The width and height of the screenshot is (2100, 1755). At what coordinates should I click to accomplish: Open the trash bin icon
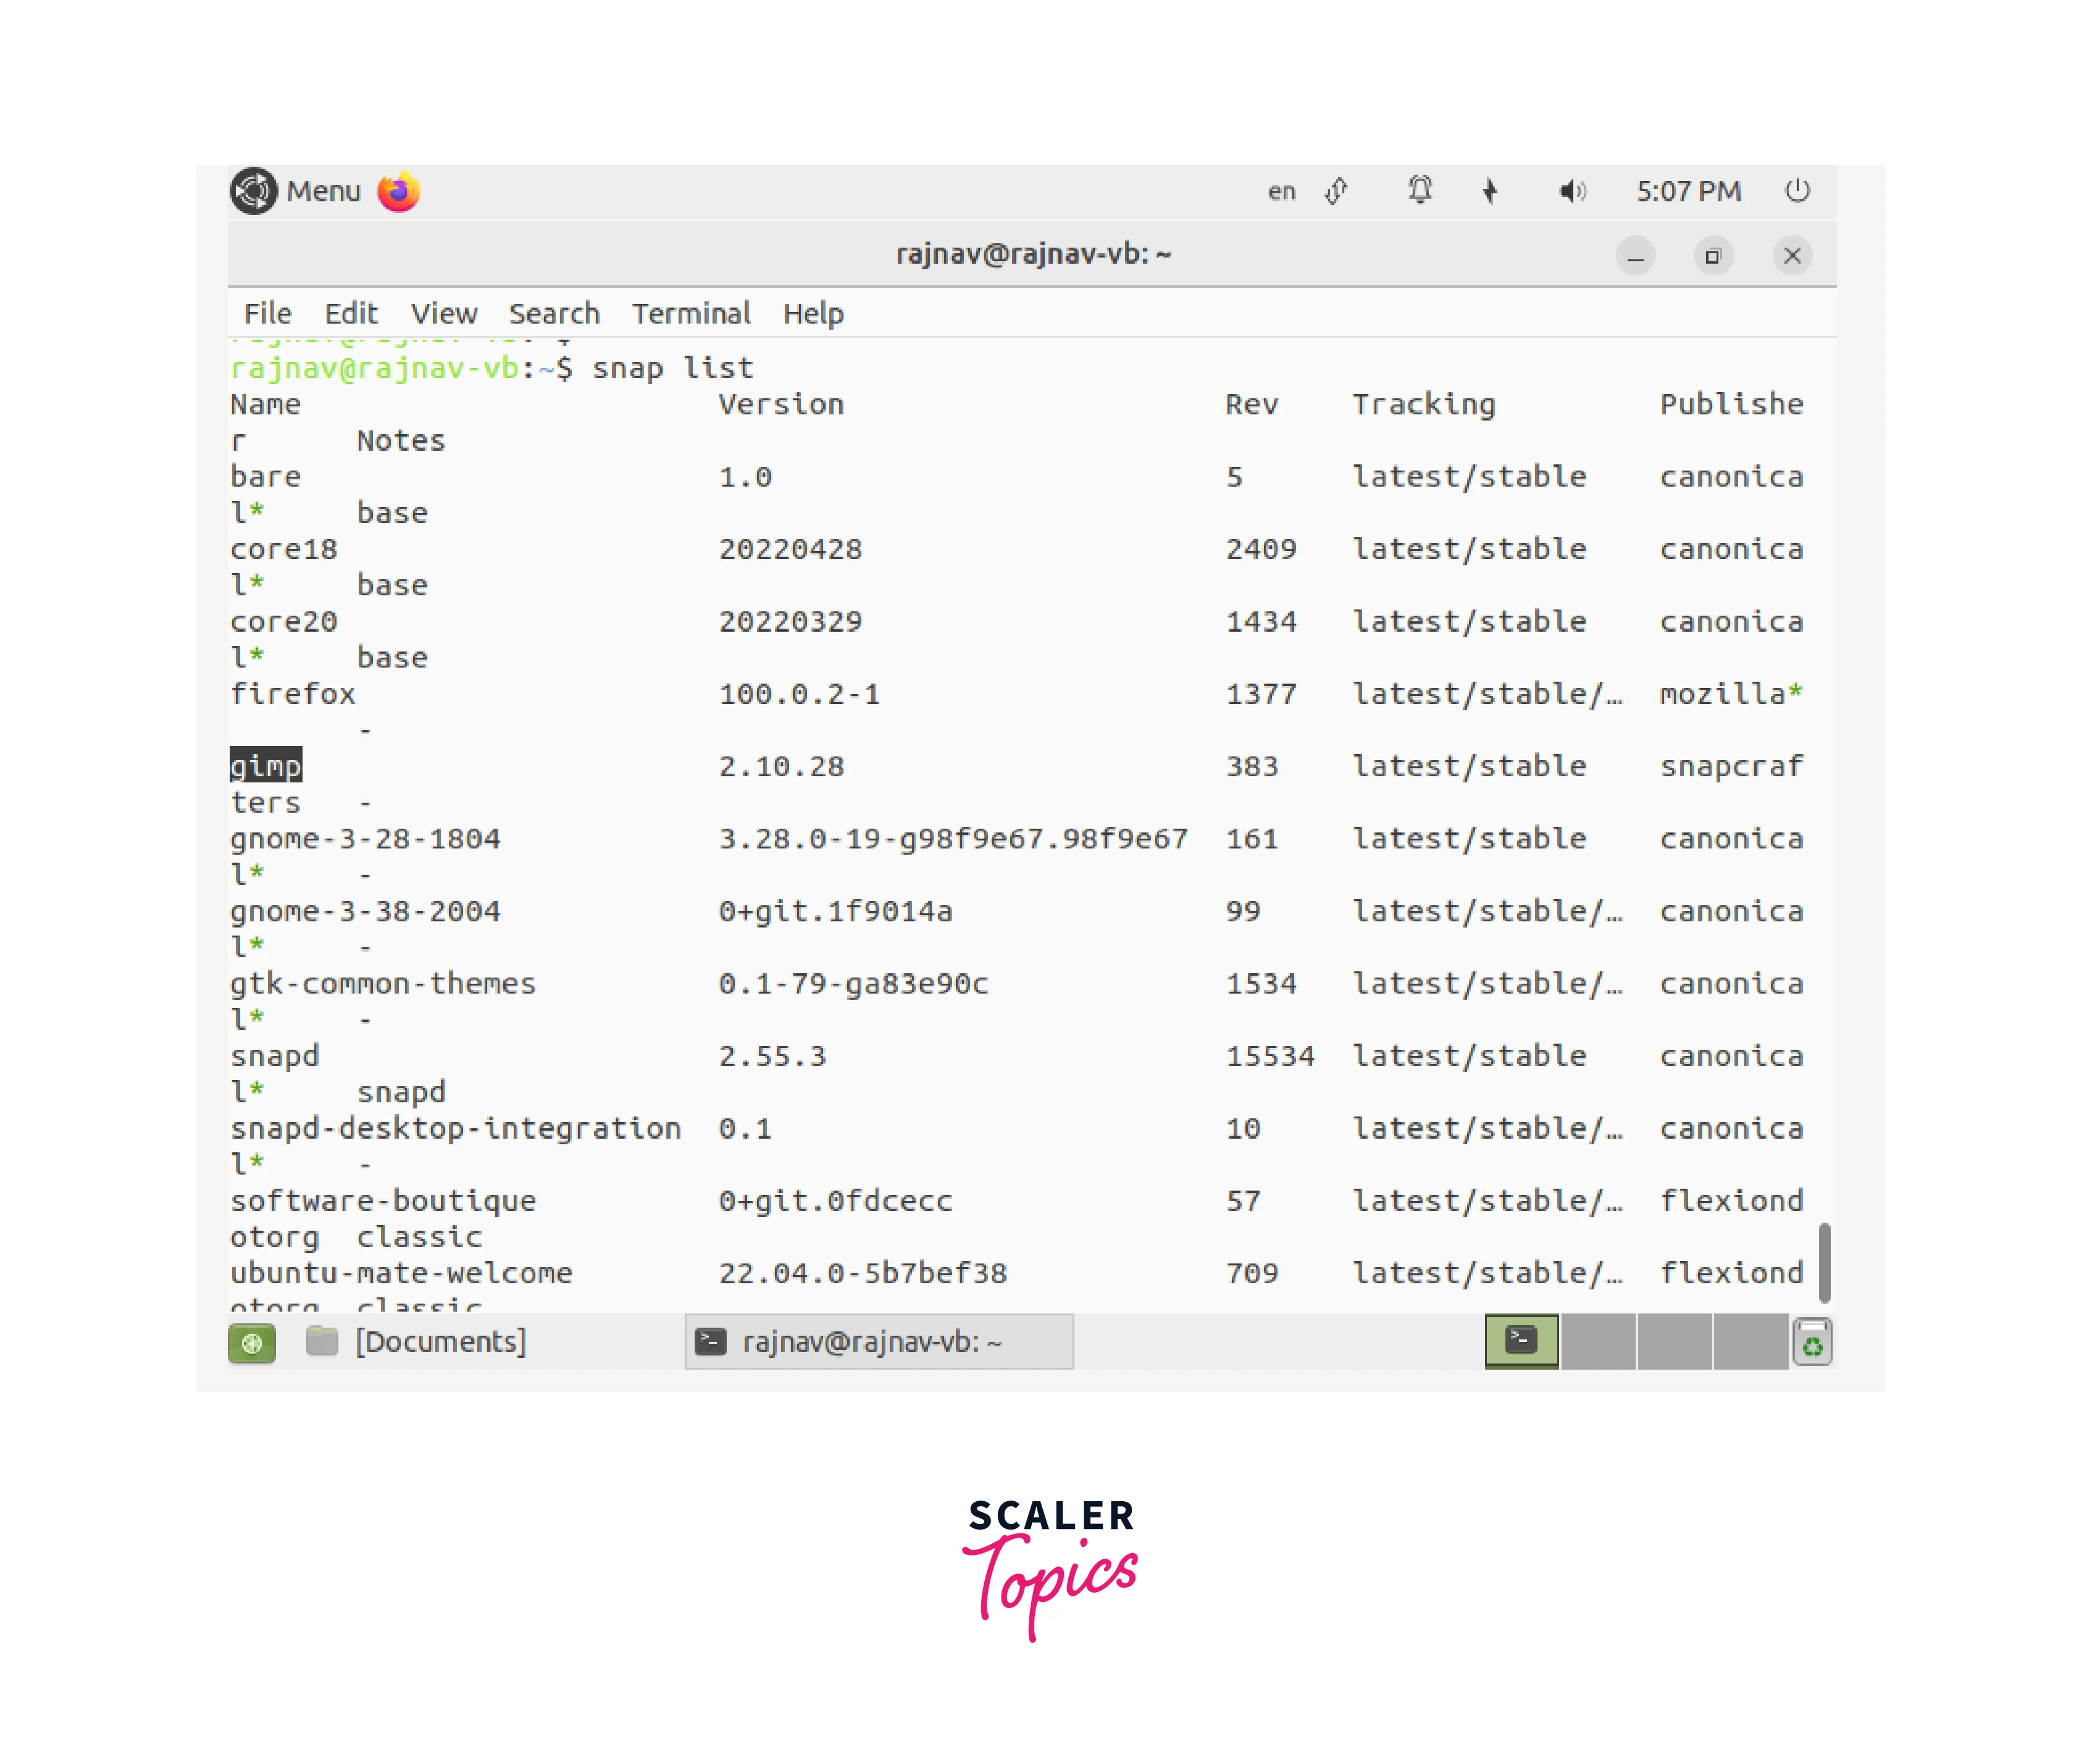[x=1812, y=1342]
